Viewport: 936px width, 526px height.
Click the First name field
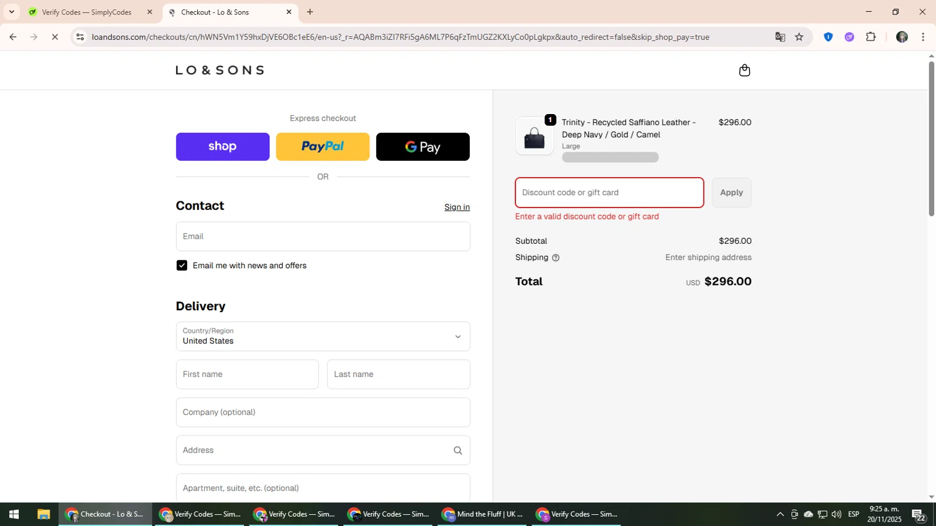click(247, 375)
